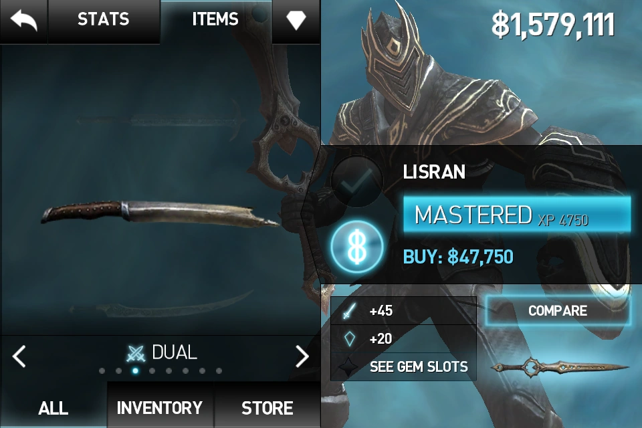Show INVENTORY items only

click(160, 407)
